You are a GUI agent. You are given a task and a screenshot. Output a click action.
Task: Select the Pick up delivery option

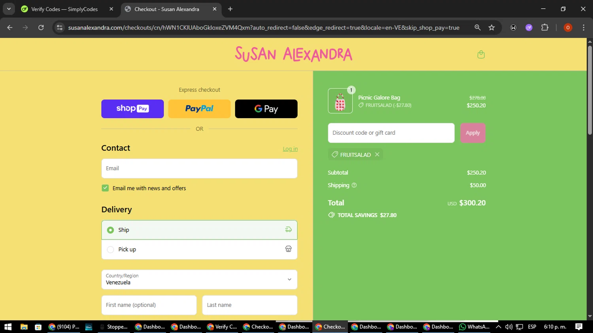(199, 250)
